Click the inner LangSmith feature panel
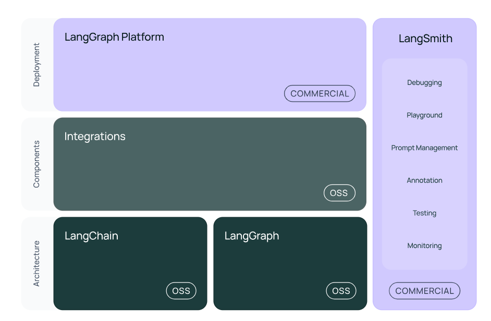This screenshot has width=491, height=321. click(x=424, y=164)
